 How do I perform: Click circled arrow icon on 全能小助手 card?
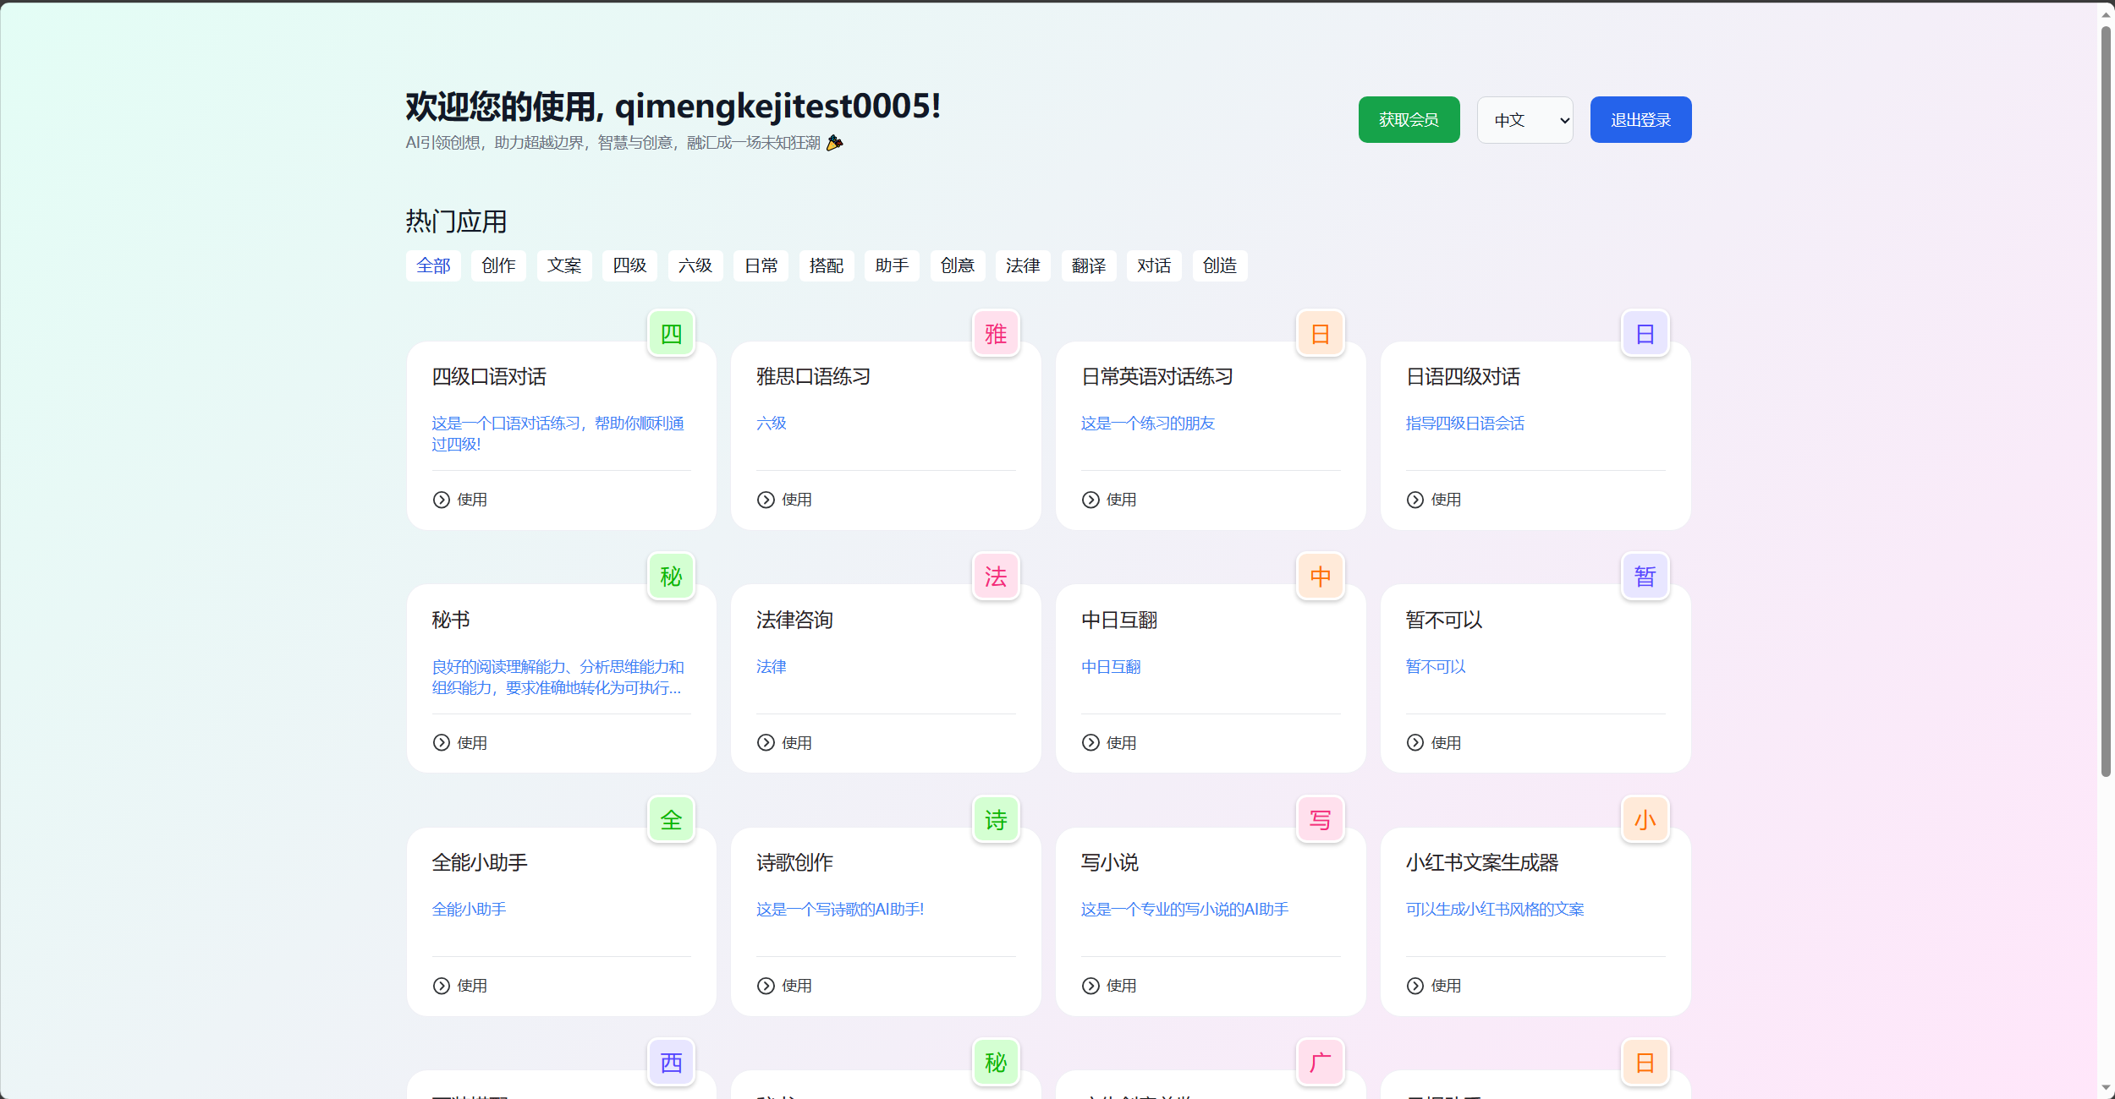442,986
